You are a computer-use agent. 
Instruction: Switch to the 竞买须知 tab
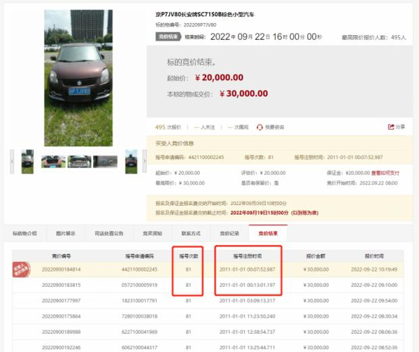point(152,234)
